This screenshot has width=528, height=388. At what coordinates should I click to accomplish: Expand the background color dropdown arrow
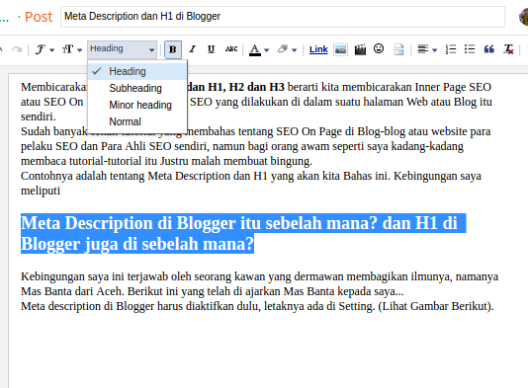click(295, 50)
